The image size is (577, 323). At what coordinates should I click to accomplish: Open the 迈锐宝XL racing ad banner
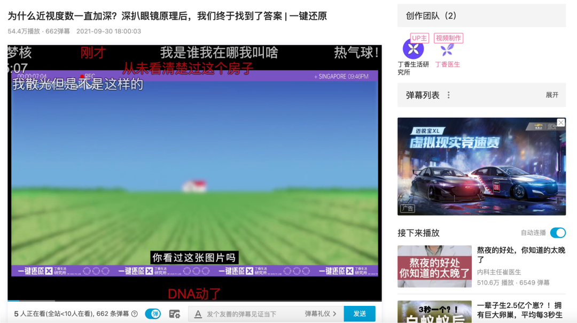click(481, 166)
